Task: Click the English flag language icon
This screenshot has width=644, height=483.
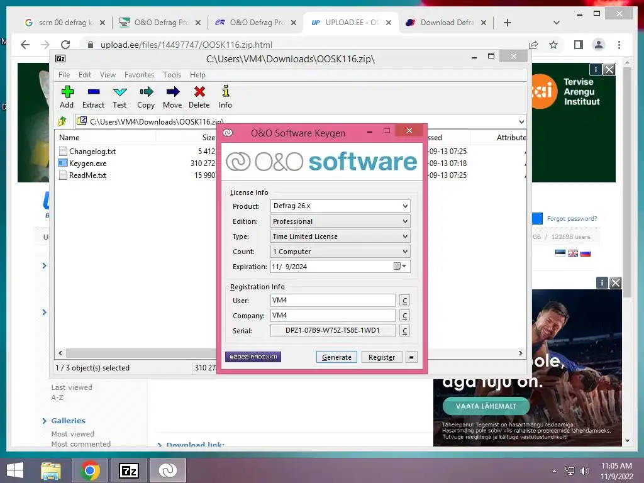Action: pyautogui.click(x=573, y=253)
